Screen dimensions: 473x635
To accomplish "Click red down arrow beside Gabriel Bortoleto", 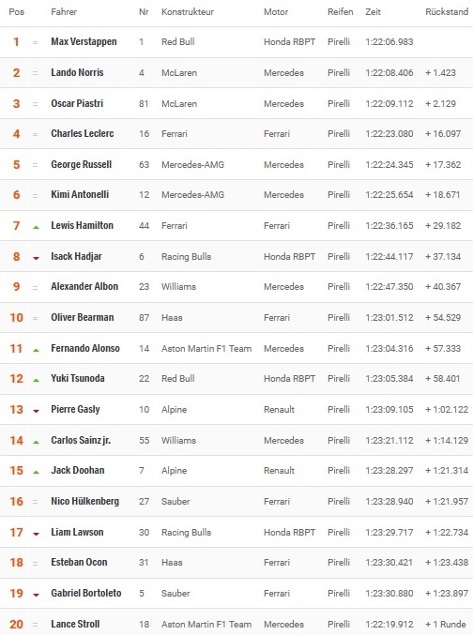I will (36, 595).
